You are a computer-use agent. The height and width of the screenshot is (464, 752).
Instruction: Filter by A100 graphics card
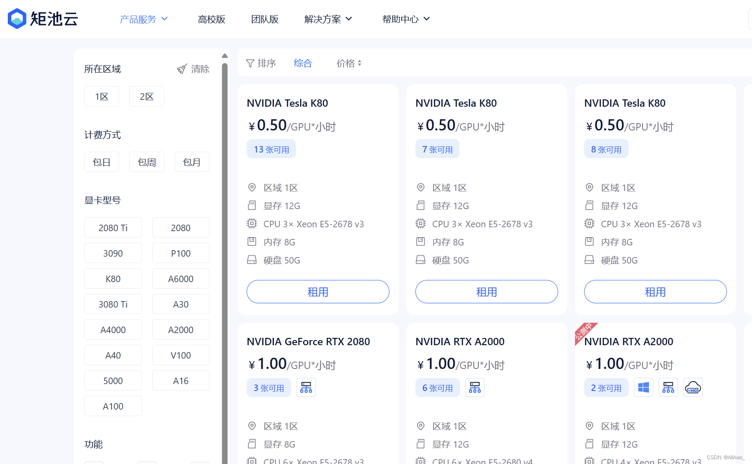click(113, 406)
